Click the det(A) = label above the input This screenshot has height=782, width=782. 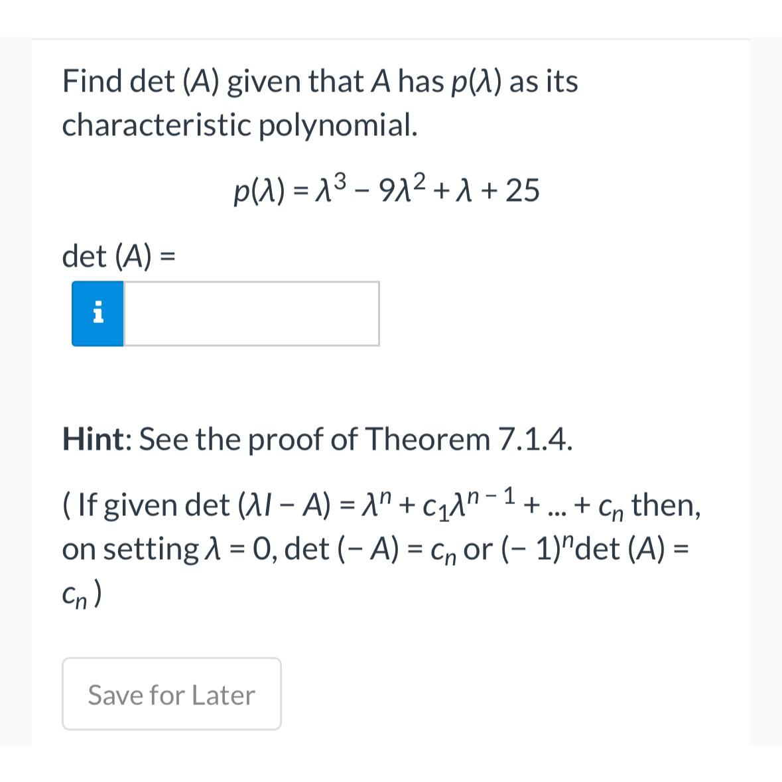pyautogui.click(x=118, y=255)
